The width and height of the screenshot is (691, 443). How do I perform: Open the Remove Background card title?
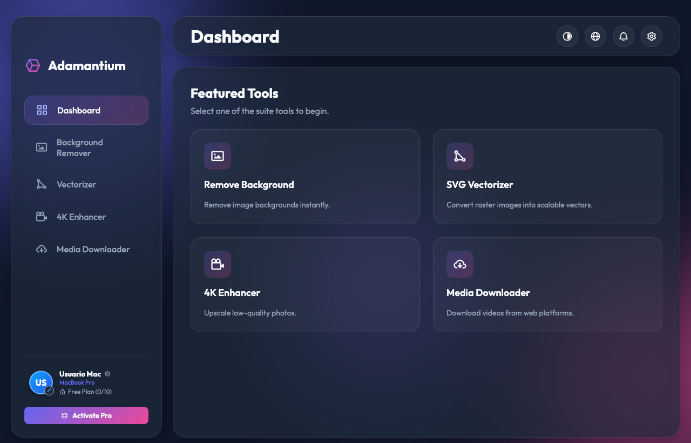tap(249, 185)
